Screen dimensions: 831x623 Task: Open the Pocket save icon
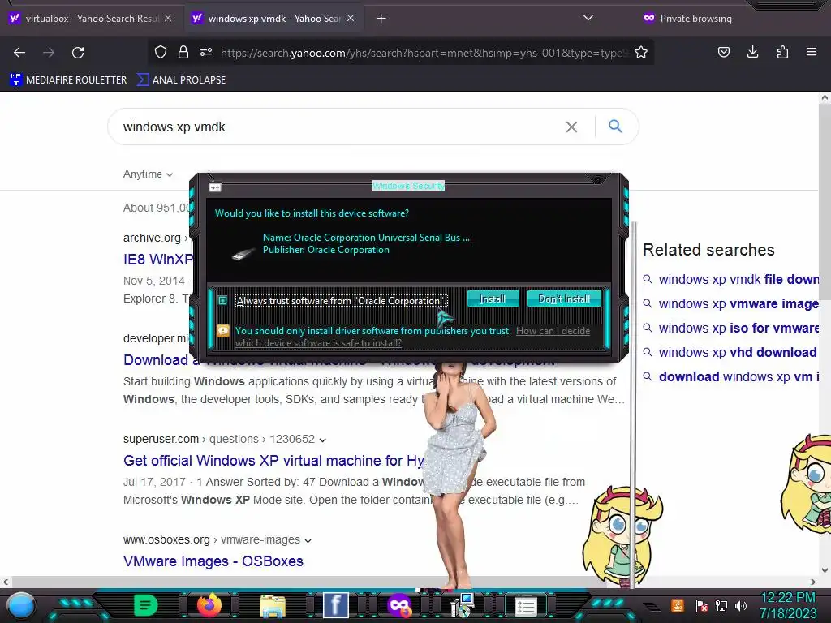point(723,52)
